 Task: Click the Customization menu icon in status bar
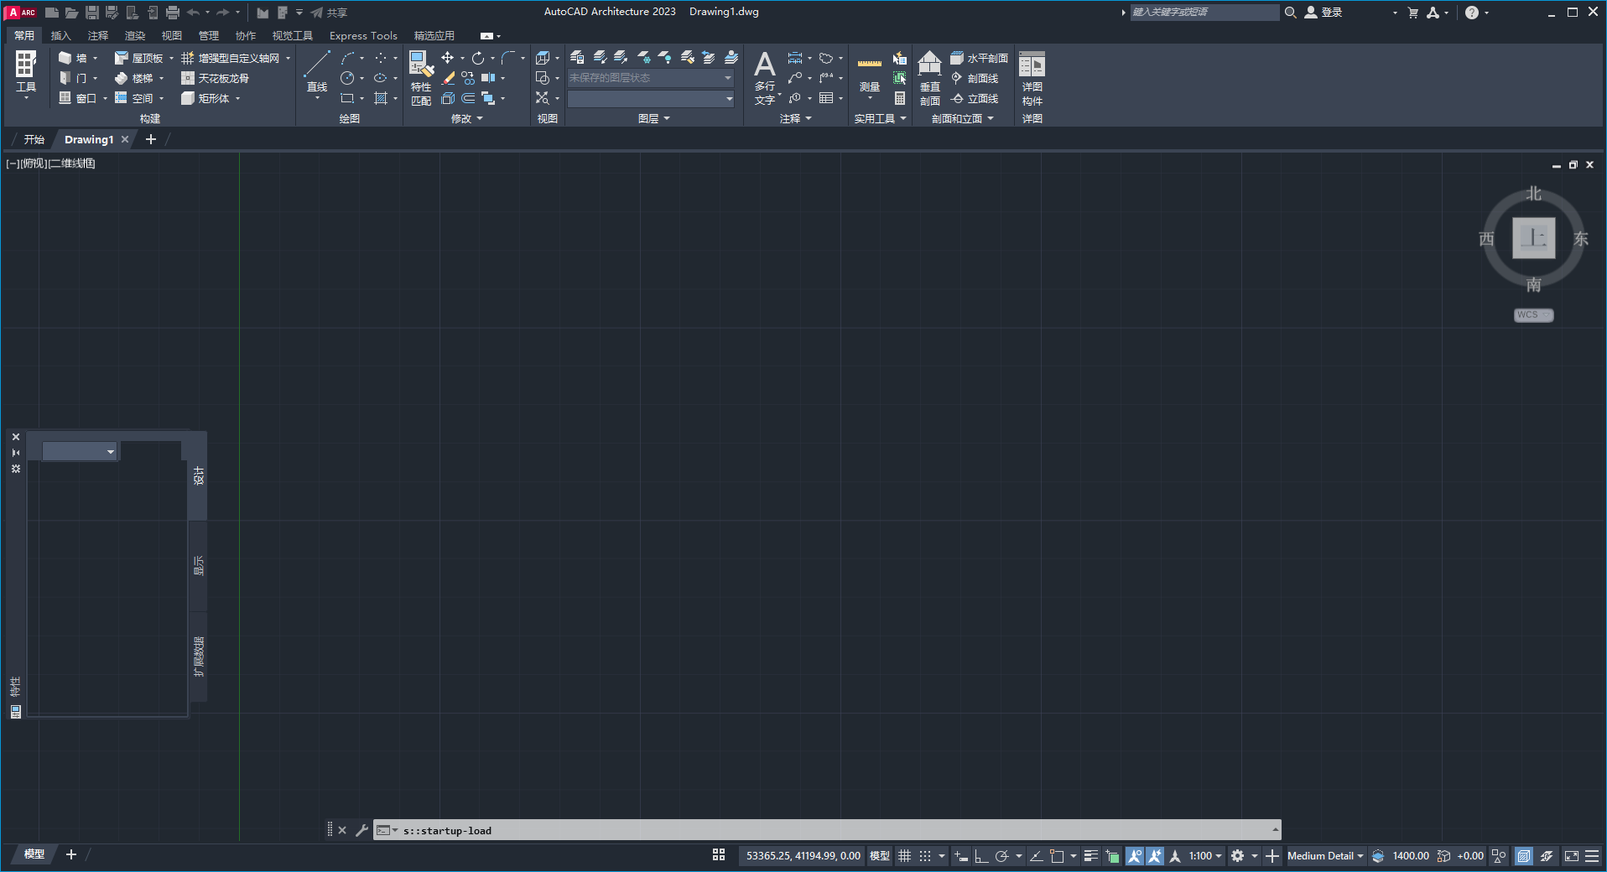[x=1591, y=856]
